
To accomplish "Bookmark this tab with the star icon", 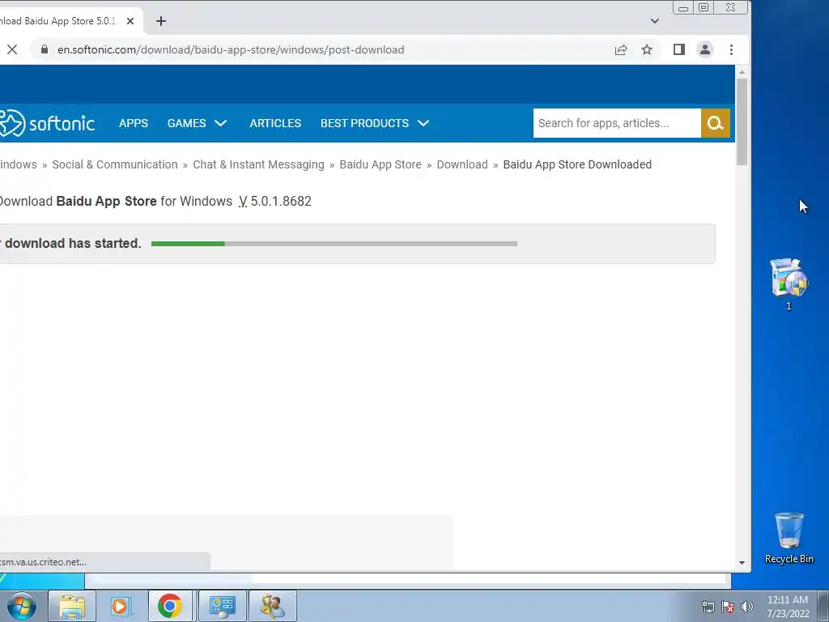I will click(x=647, y=49).
